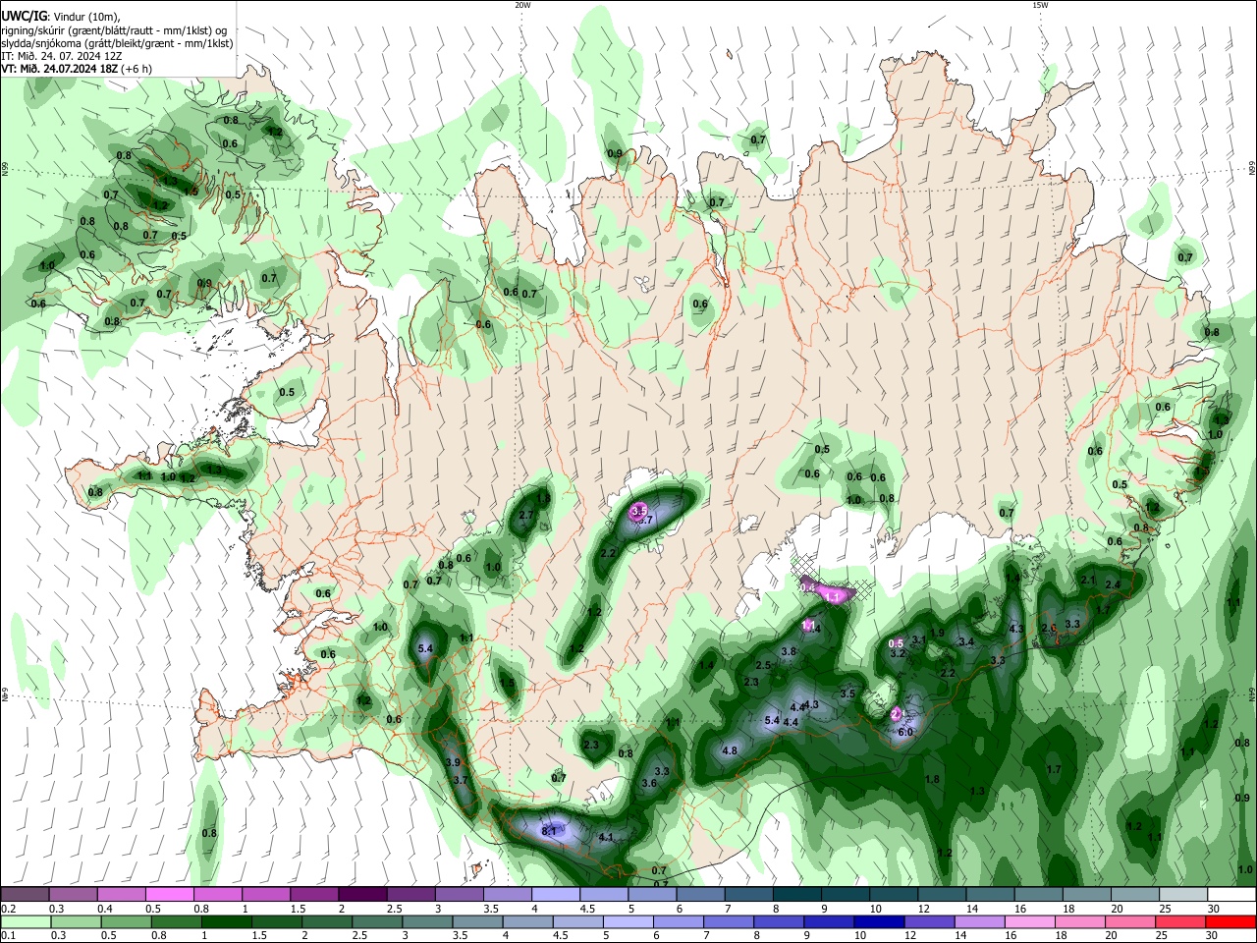Click the 3.4 precipitation value in southeast
This screenshot has width=1257, height=943.
[966, 641]
